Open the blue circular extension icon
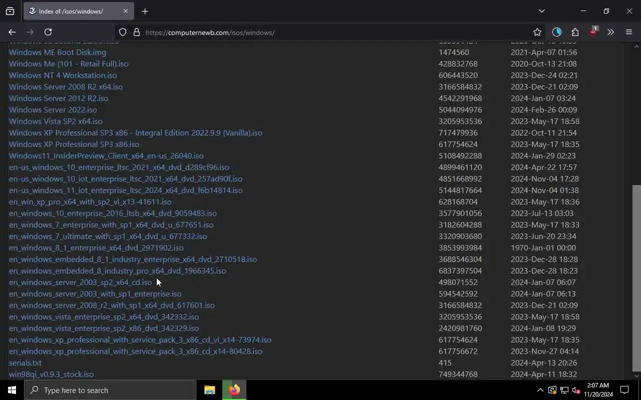This screenshot has width=641, height=400. coord(557,32)
